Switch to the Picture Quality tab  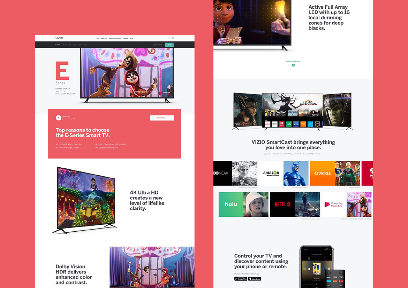coord(73,45)
